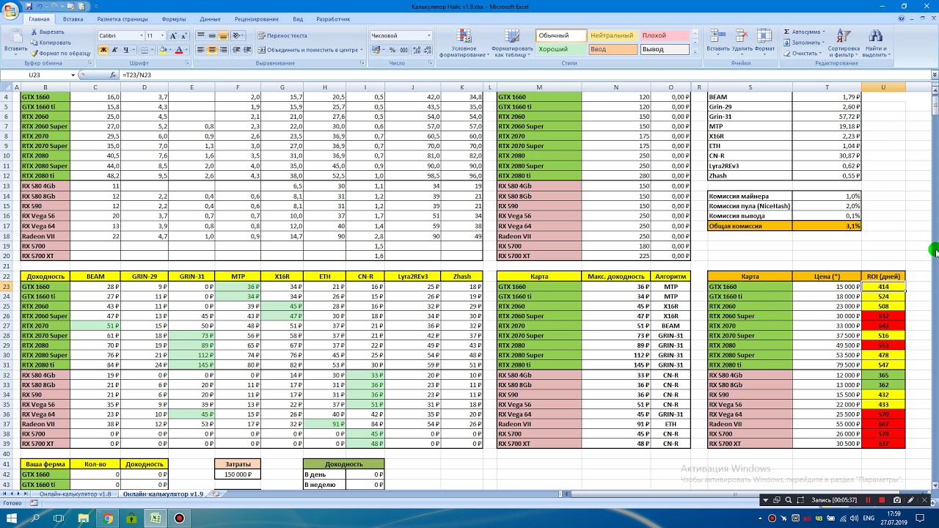Screen dimensions: 939x528
Task: Click the insert function fx button
Action: [x=113, y=75]
